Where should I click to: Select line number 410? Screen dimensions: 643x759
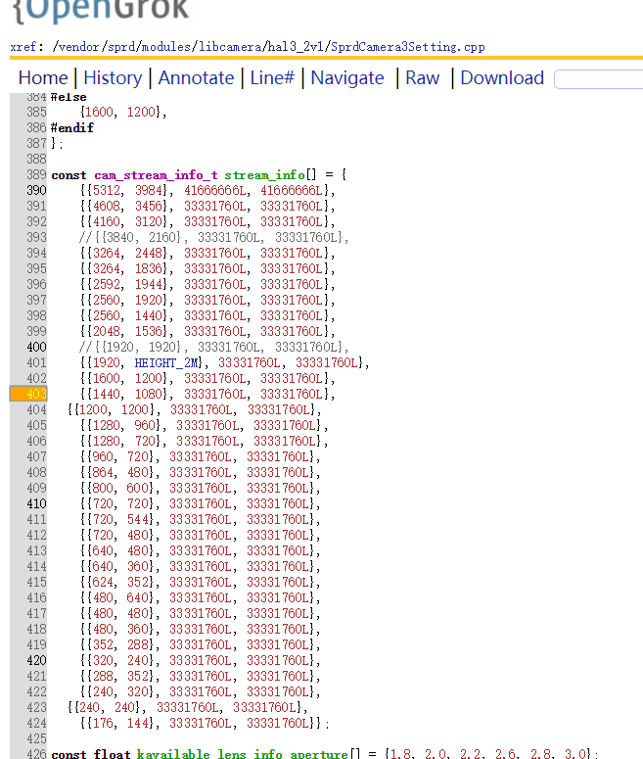pyautogui.click(x=36, y=504)
